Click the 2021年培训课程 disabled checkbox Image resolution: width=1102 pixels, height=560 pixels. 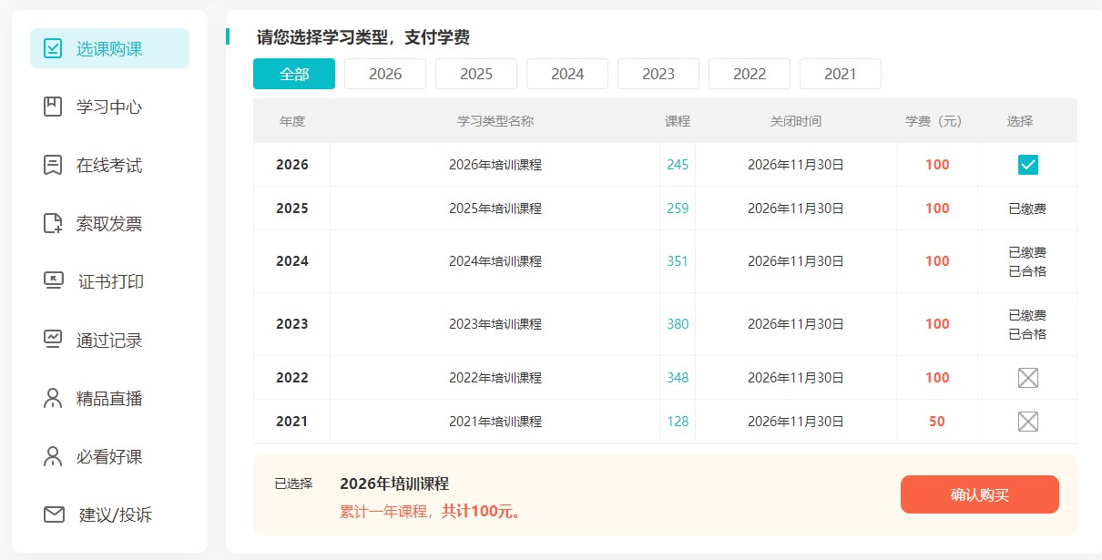point(1028,422)
